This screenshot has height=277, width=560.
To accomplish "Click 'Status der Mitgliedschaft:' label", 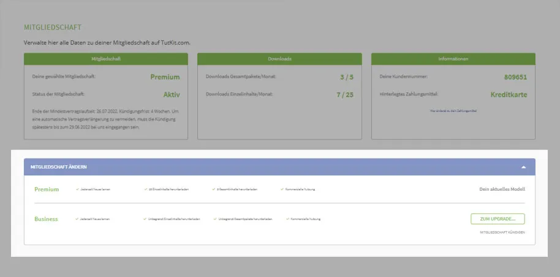I will point(58,94).
